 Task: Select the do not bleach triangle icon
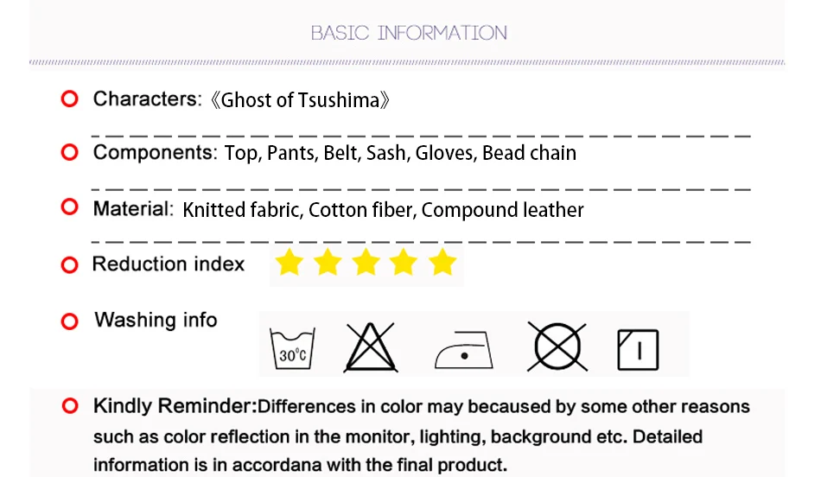370,347
